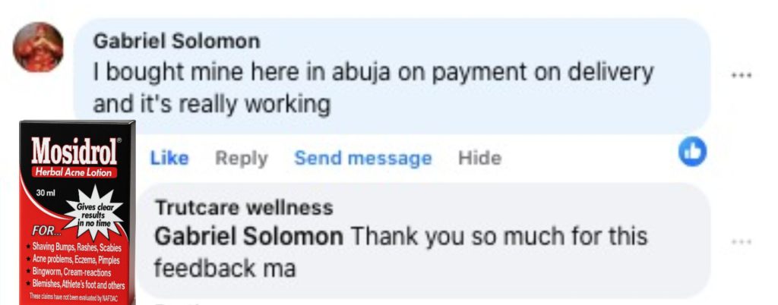Click the NAFDAC disclaimer on the box
778x305 pixels.
click(74, 297)
